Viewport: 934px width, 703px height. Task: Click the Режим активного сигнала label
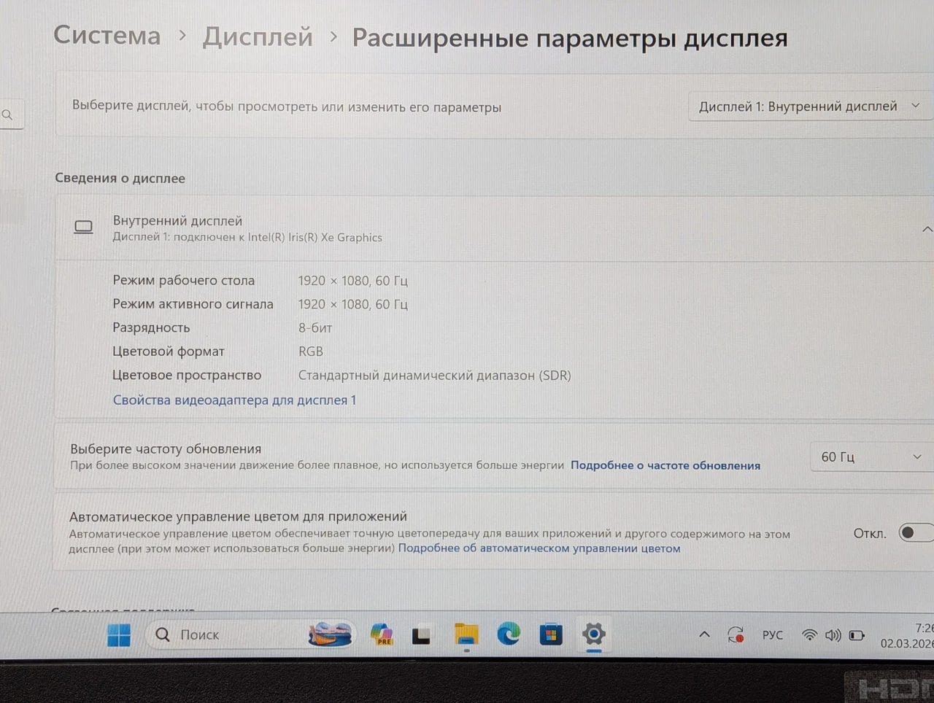pyautogui.click(x=193, y=304)
